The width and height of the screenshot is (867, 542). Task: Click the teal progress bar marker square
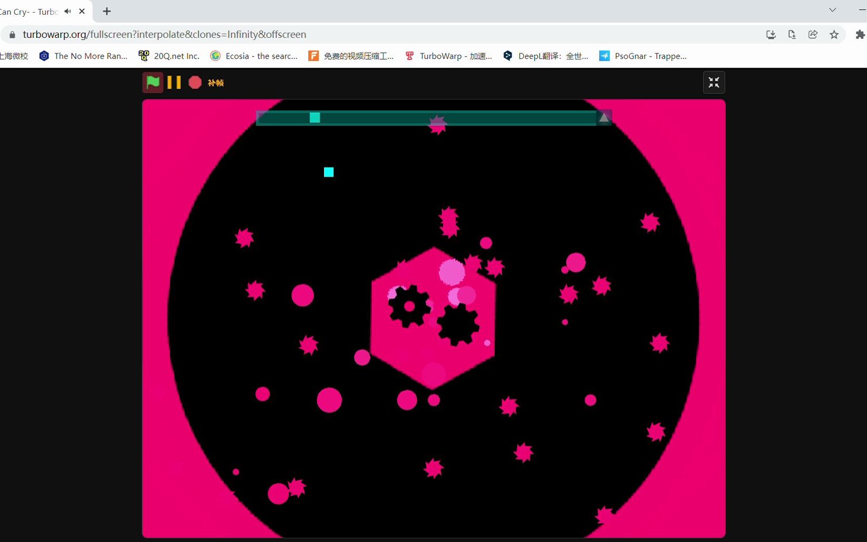point(315,117)
